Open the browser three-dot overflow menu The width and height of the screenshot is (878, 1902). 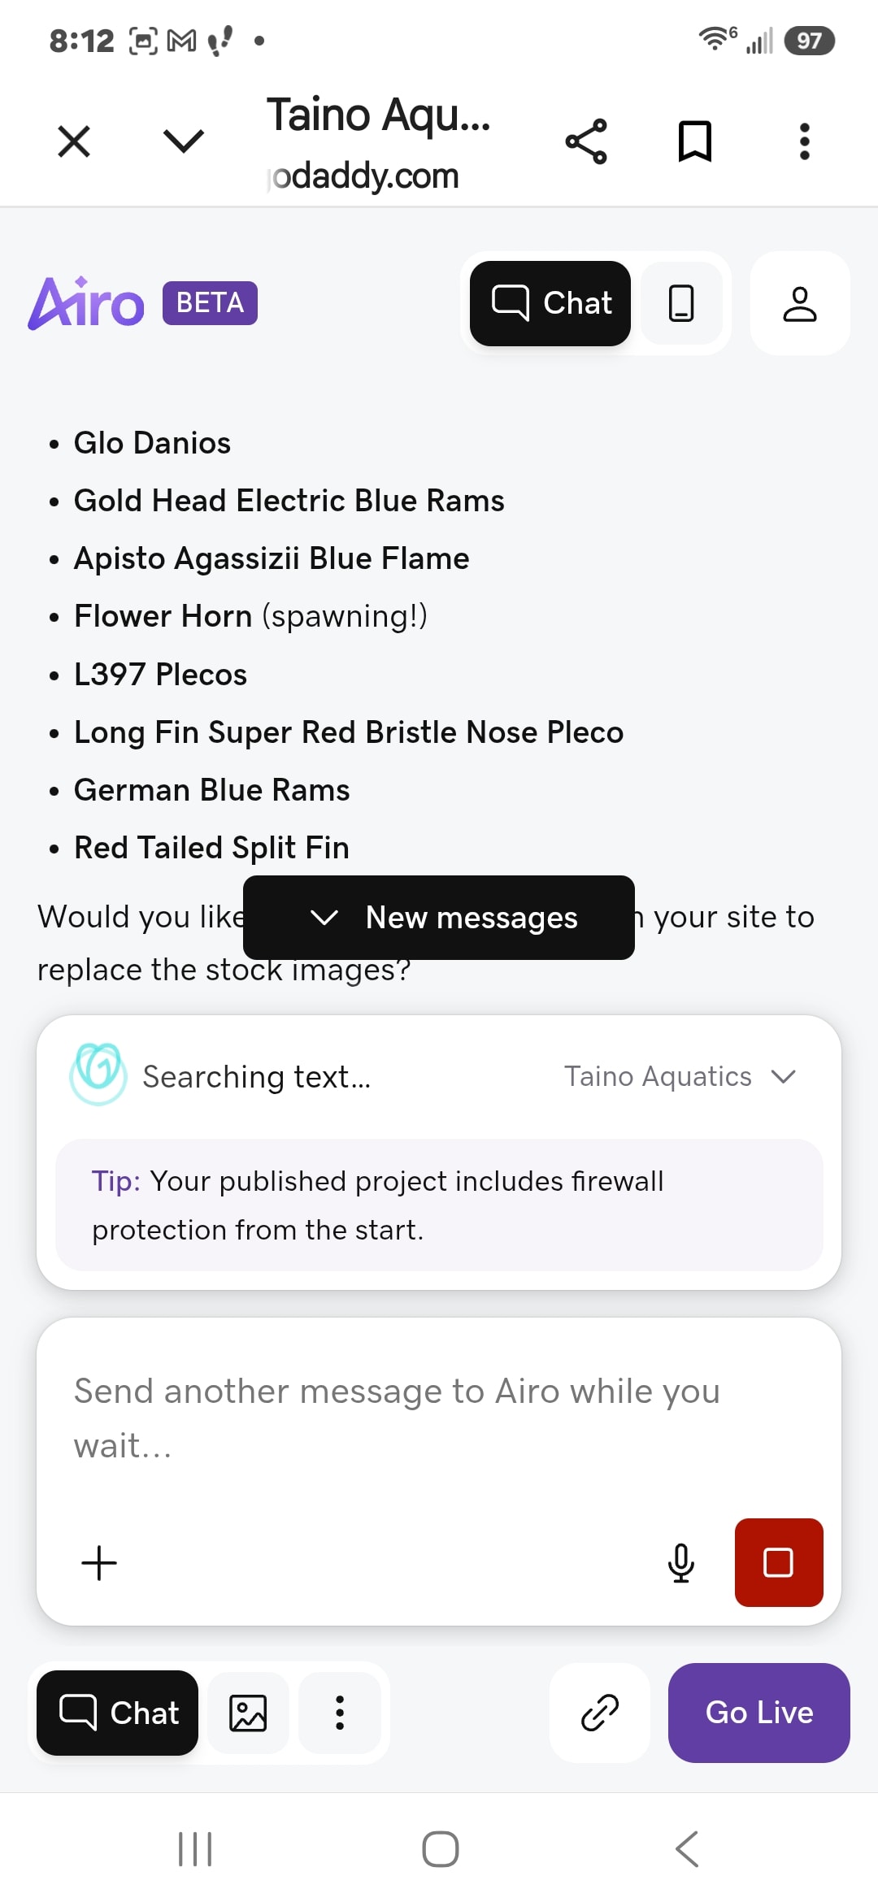pos(804,141)
